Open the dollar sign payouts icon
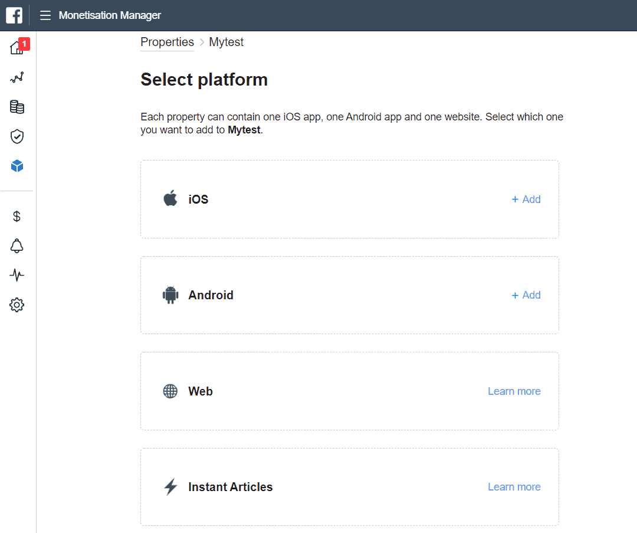Image resolution: width=637 pixels, height=533 pixels. pos(17,217)
